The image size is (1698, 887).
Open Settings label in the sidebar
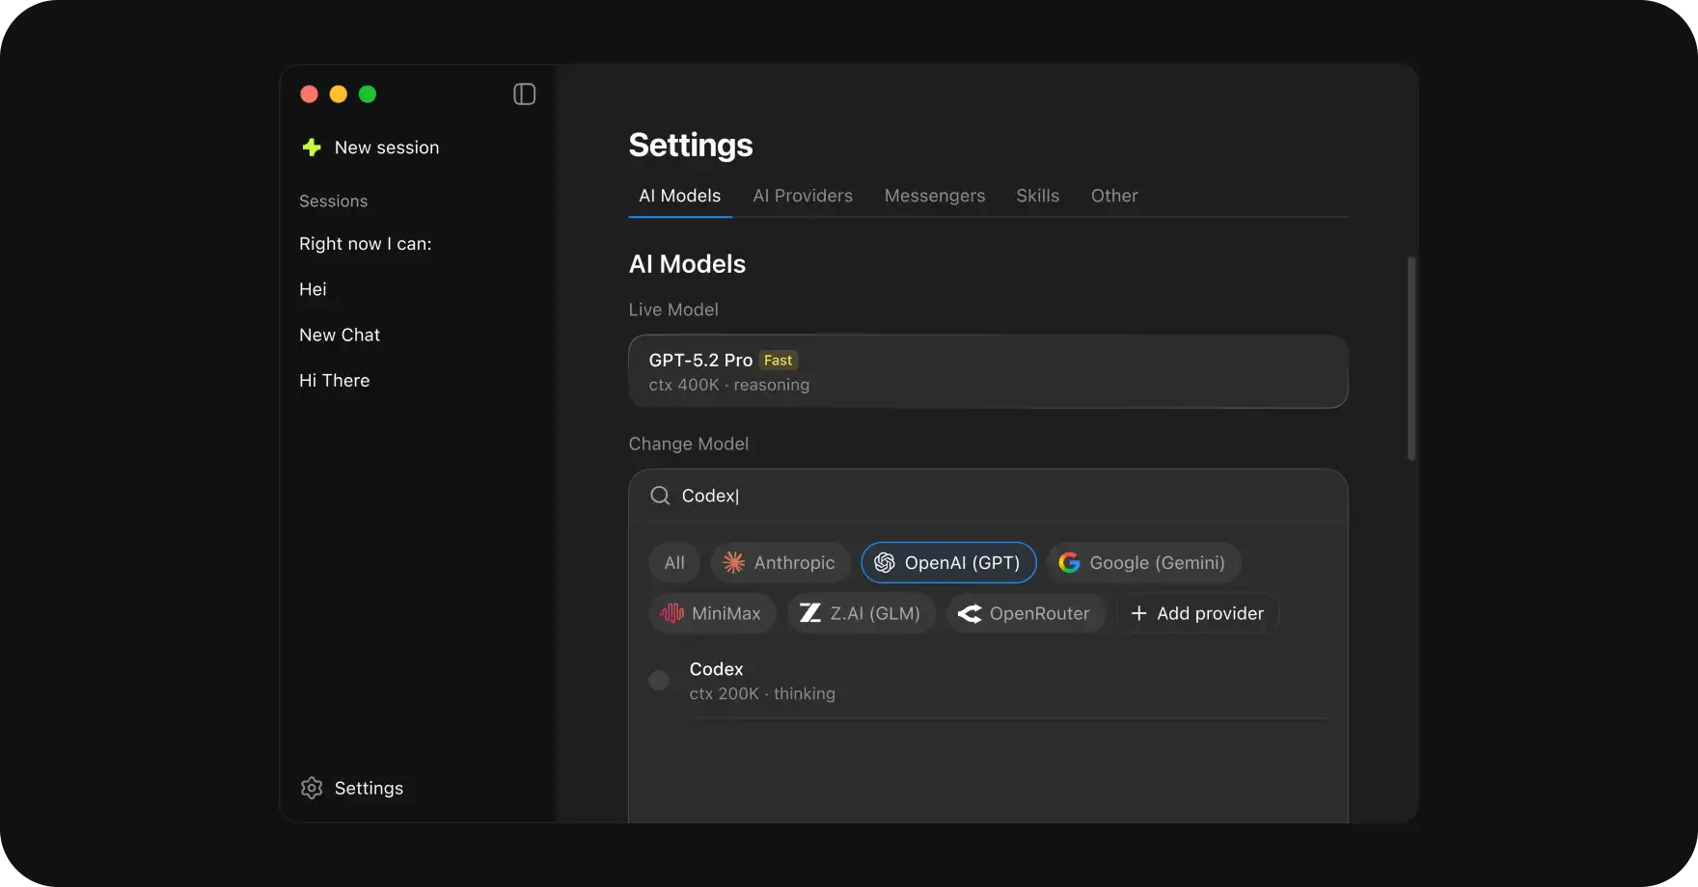pos(369,788)
